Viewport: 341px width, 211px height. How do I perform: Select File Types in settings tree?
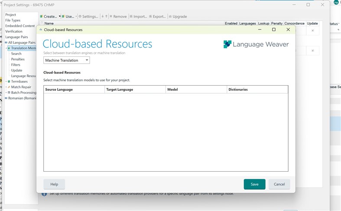(13, 20)
